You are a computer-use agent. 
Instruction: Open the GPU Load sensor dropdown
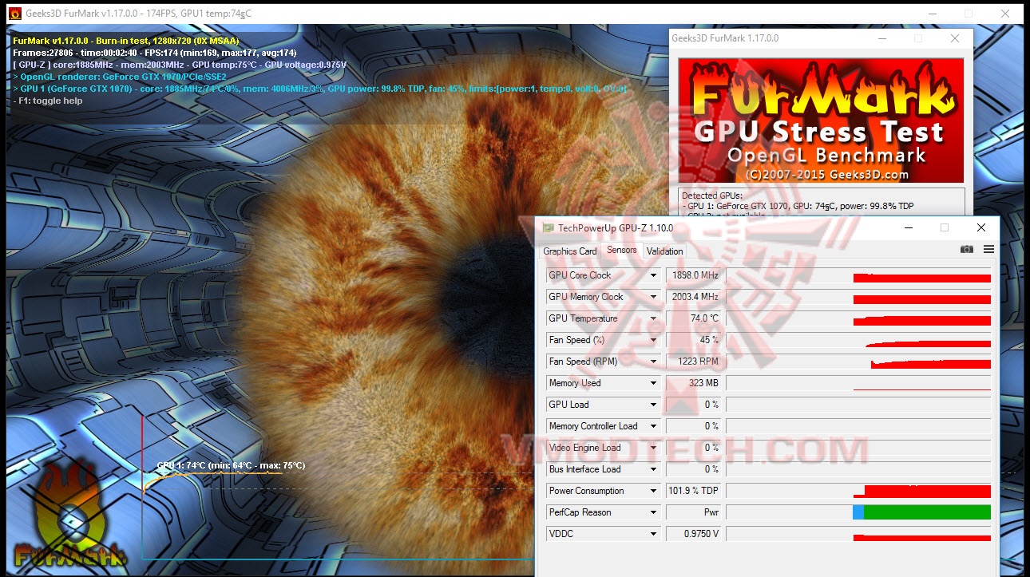pos(653,405)
